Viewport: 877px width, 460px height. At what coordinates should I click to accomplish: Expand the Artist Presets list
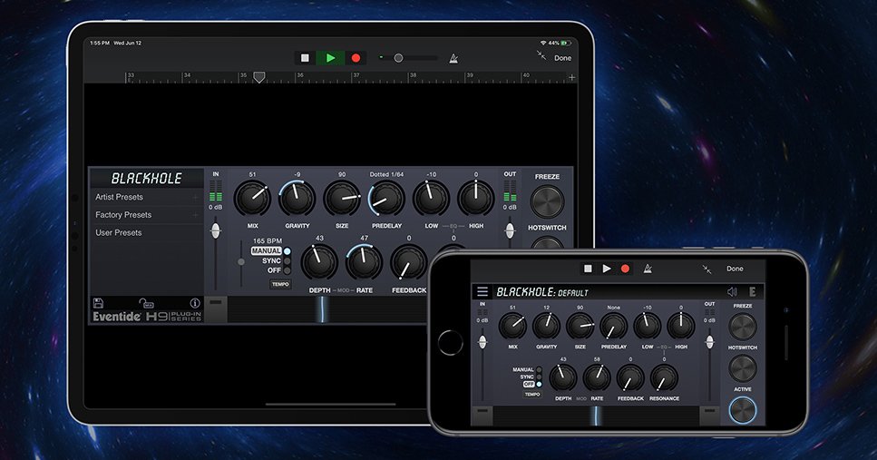(145, 197)
